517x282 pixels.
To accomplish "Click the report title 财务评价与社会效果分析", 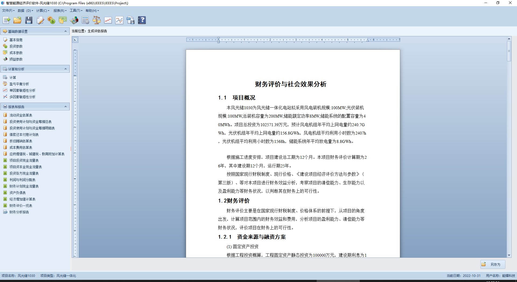I will (291, 84).
